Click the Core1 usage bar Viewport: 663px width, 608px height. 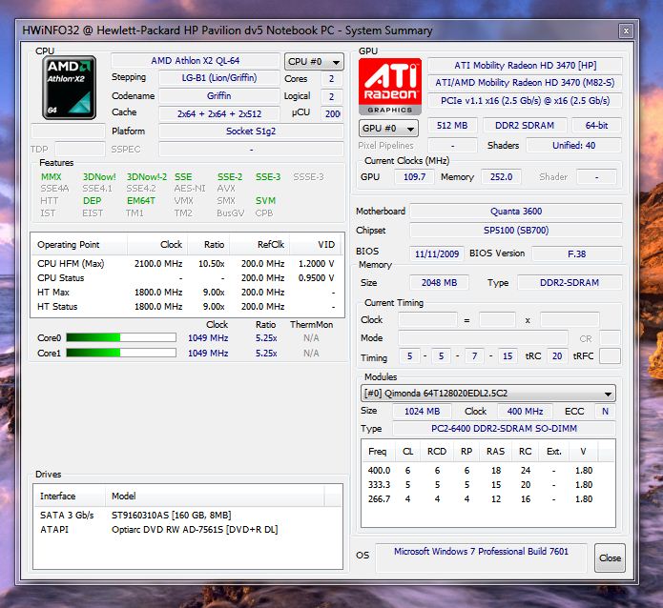pyautogui.click(x=121, y=353)
